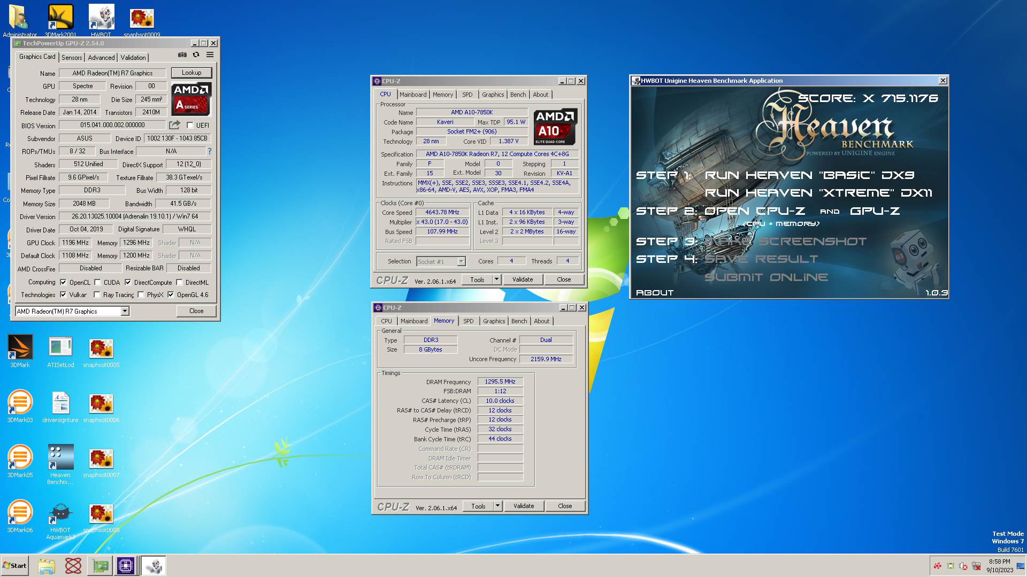Screen dimensions: 1027x577
Task: Click the Windows Start button
Action: click(14, 566)
